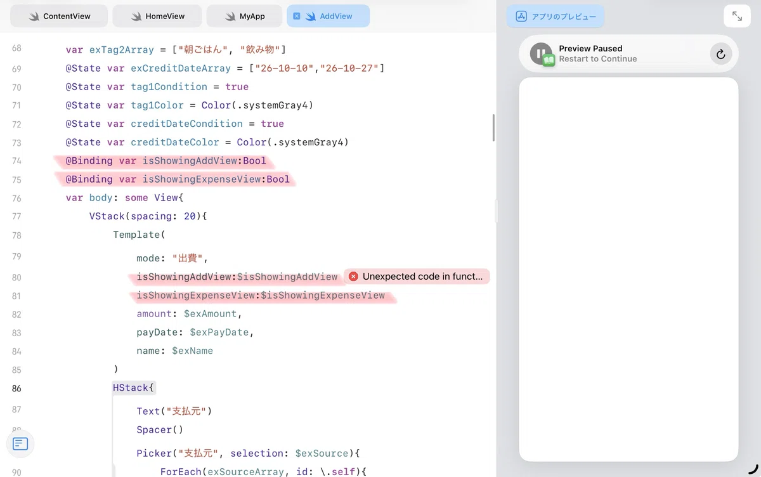Click the paused preview pause icon
This screenshot has height=477, width=761.
542,54
